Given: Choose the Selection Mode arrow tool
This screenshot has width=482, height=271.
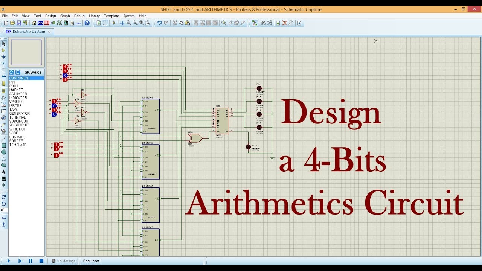Looking at the screenshot, I should 3,44.
